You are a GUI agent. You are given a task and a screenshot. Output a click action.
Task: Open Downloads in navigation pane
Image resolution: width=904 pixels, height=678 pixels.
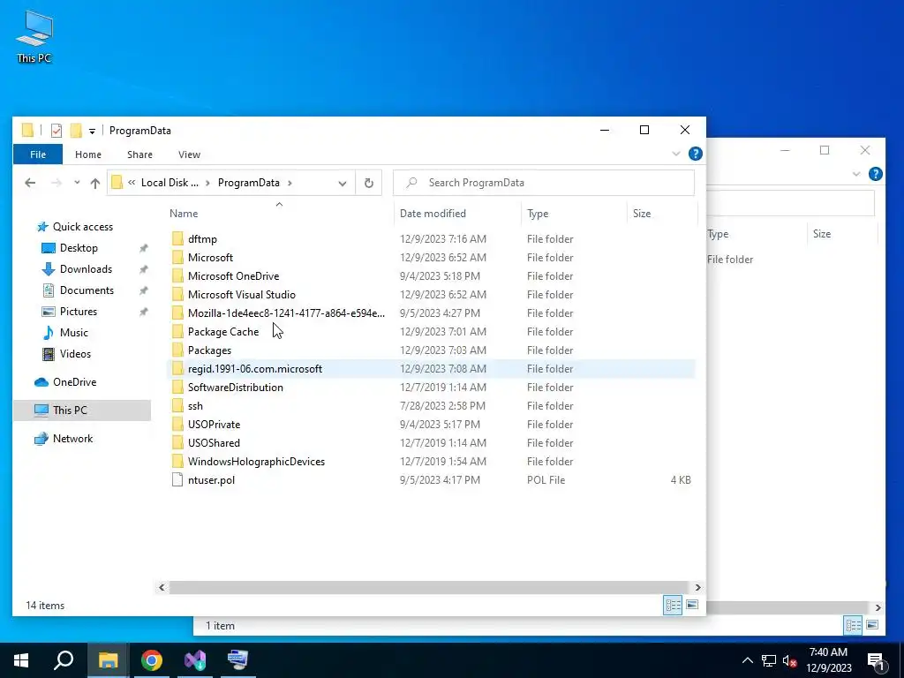(86, 269)
